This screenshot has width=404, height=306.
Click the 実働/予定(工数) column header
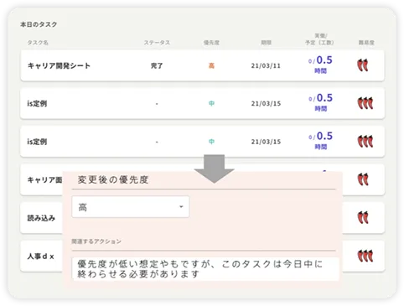[x=320, y=39]
